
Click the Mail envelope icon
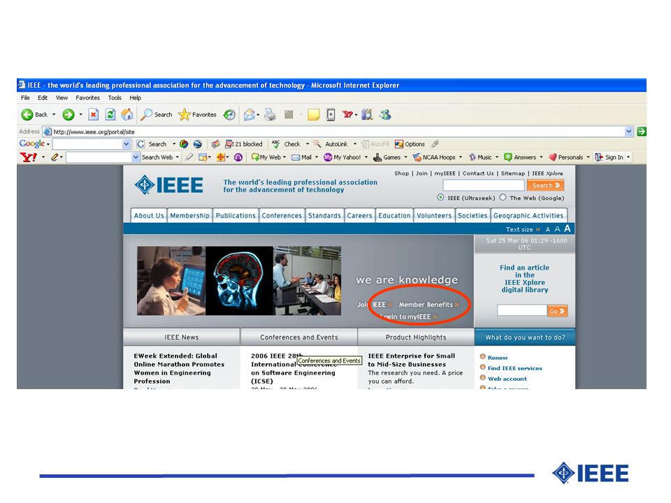[x=249, y=115]
